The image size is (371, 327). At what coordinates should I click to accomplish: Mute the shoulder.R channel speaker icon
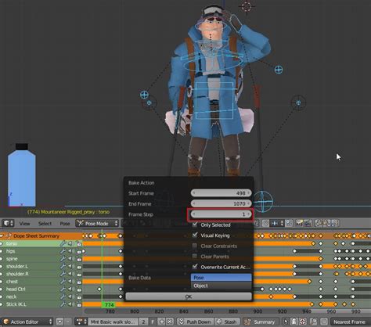click(x=70, y=274)
